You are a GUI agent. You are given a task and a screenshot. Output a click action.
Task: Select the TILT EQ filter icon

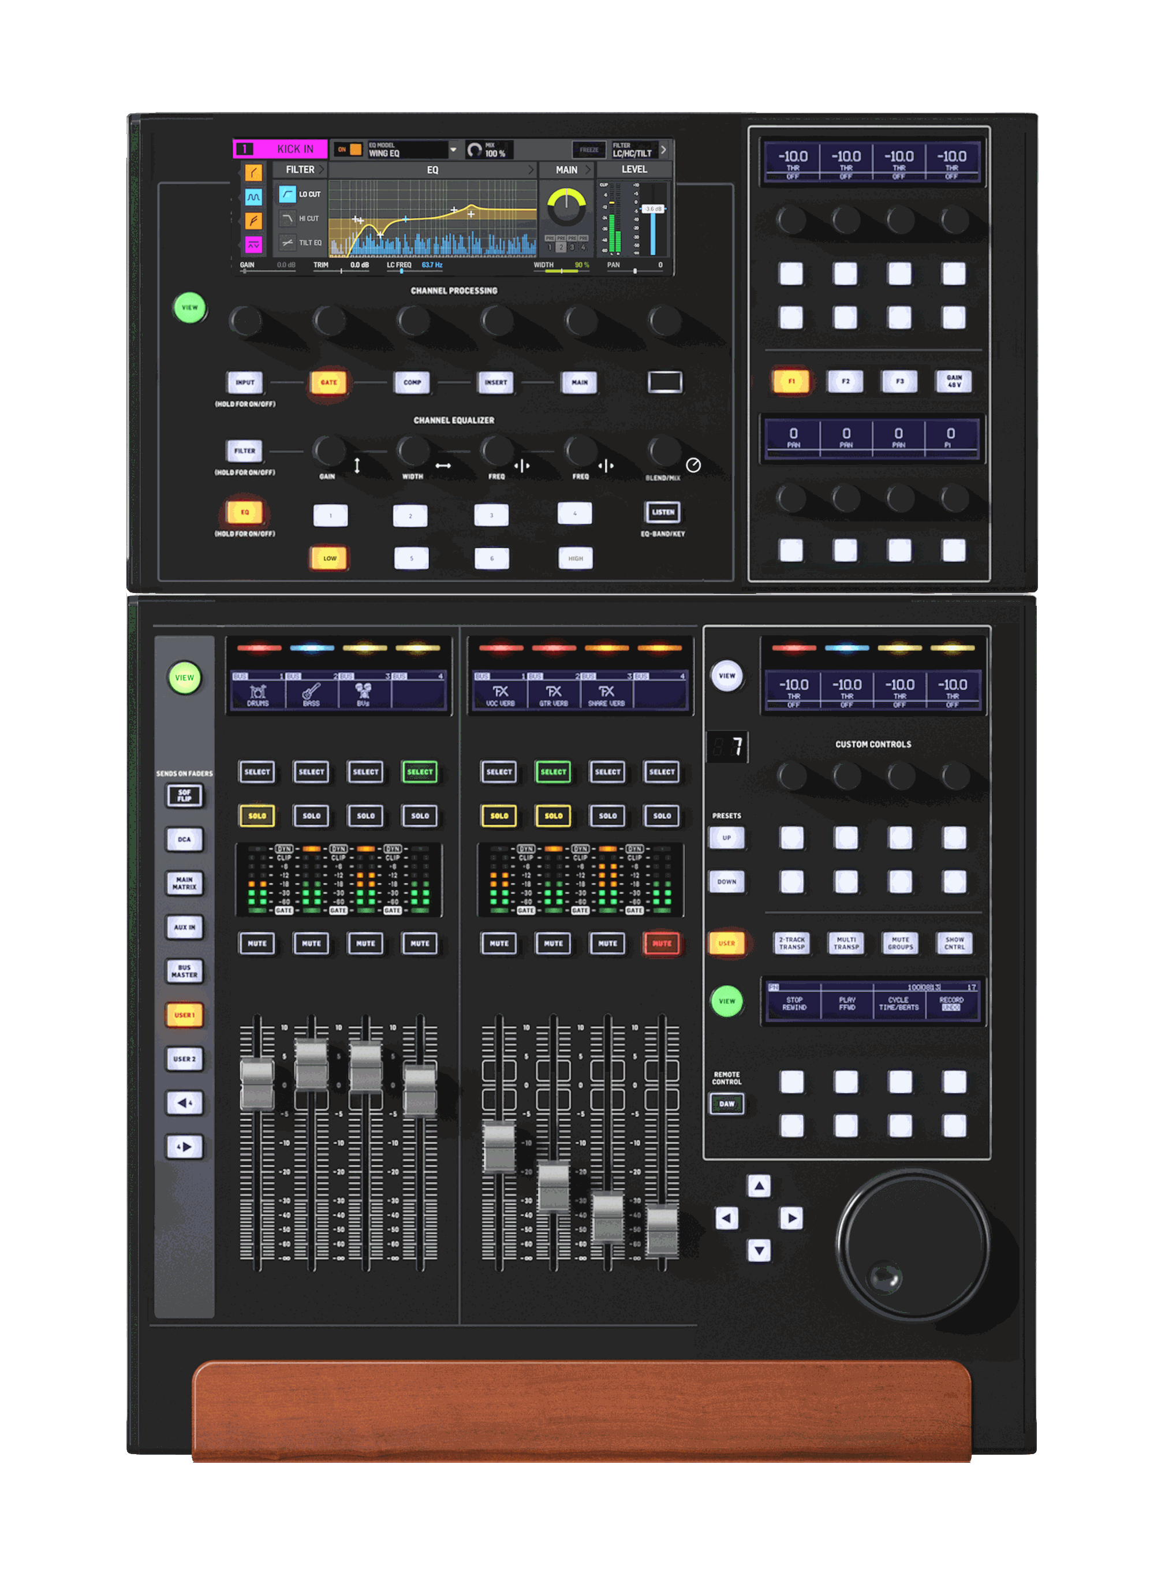pos(287,243)
